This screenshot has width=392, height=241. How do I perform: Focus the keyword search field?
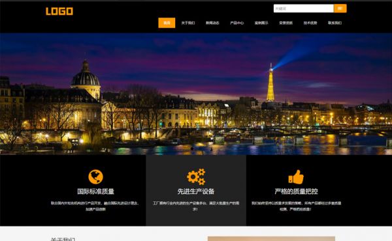pyautogui.click(x=304, y=8)
